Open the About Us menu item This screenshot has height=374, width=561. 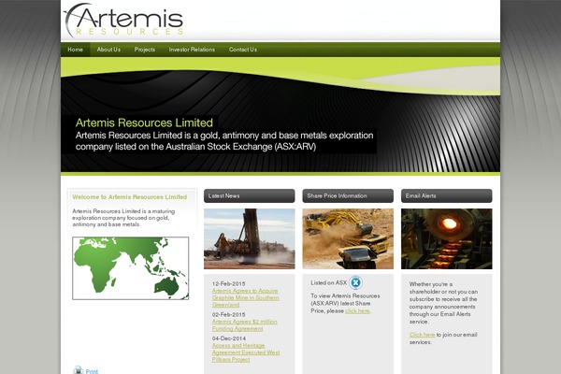[108, 50]
